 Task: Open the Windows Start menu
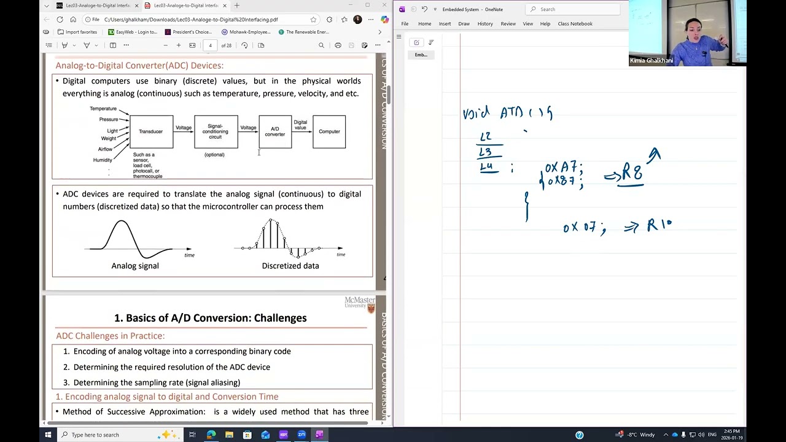click(47, 435)
